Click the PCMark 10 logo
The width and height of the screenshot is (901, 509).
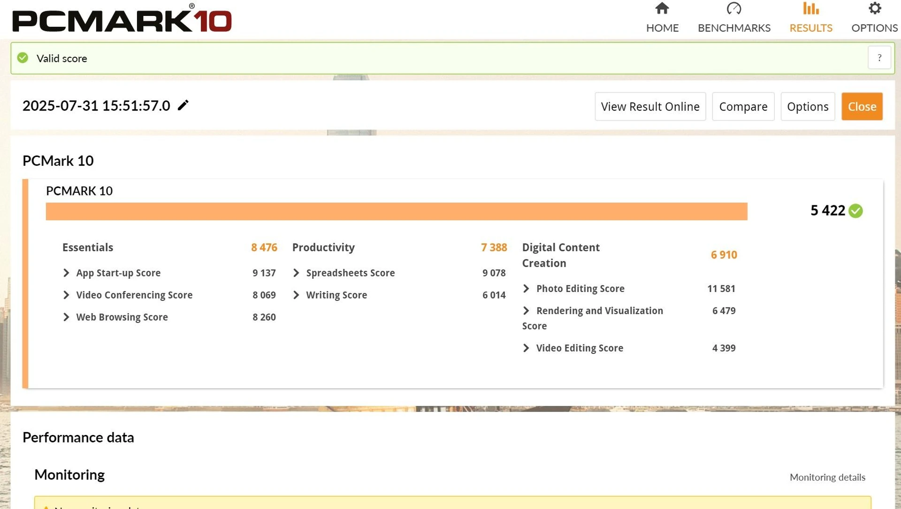(122, 18)
